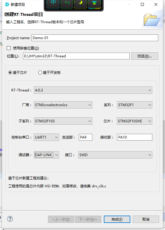Screen dimensions: 165x230
Task: Toggle the punctuation mode icon in IME bar
Action: pos(67,4)
